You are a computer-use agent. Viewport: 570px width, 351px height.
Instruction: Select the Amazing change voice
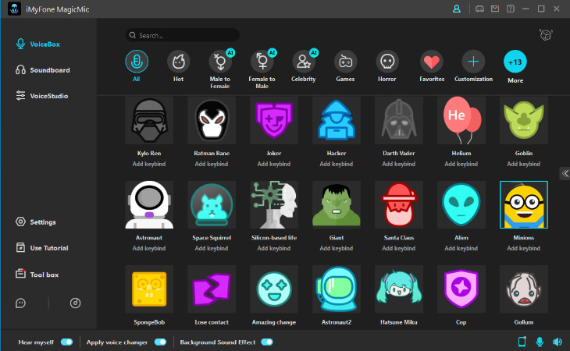click(x=274, y=289)
